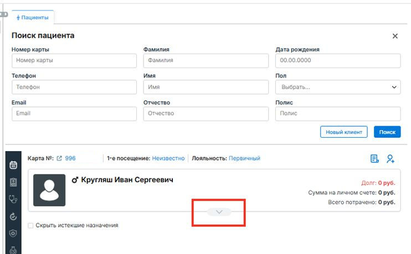
Task: Click the clipboard medical record sidebar icon
Action: 13,182
